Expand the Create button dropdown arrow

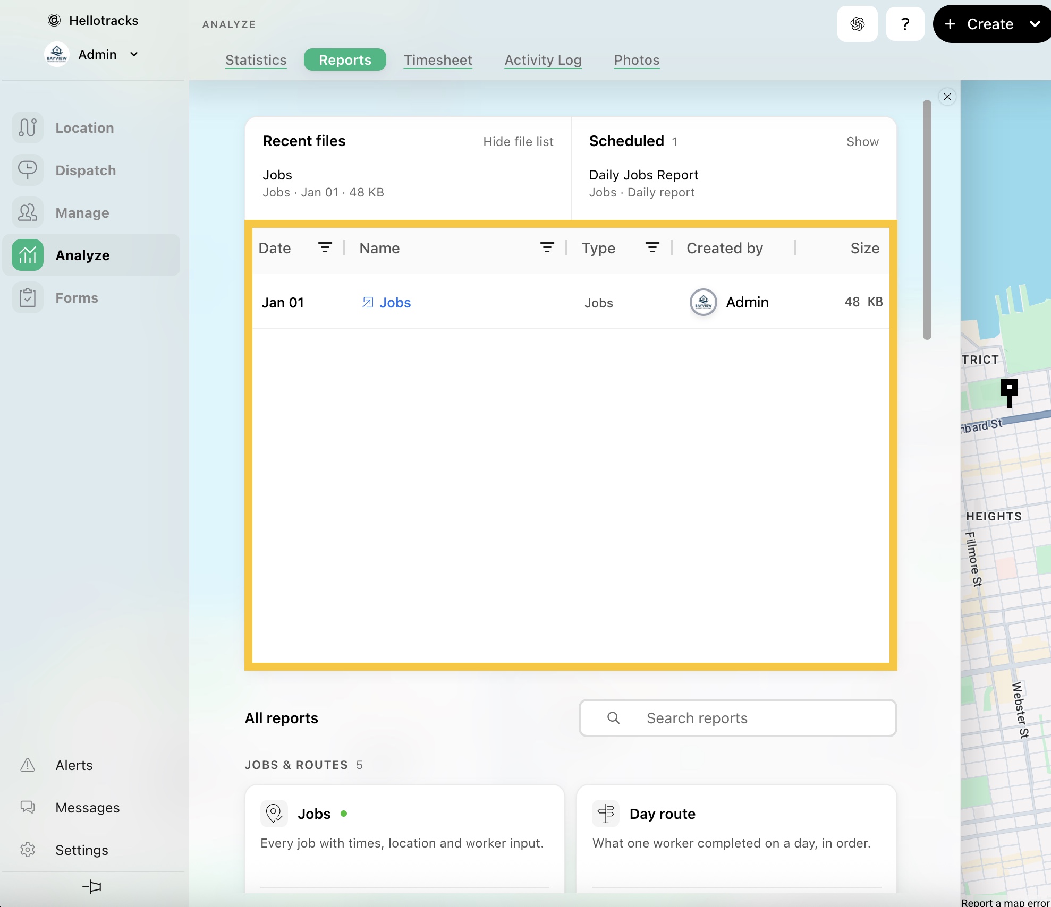click(x=1035, y=24)
